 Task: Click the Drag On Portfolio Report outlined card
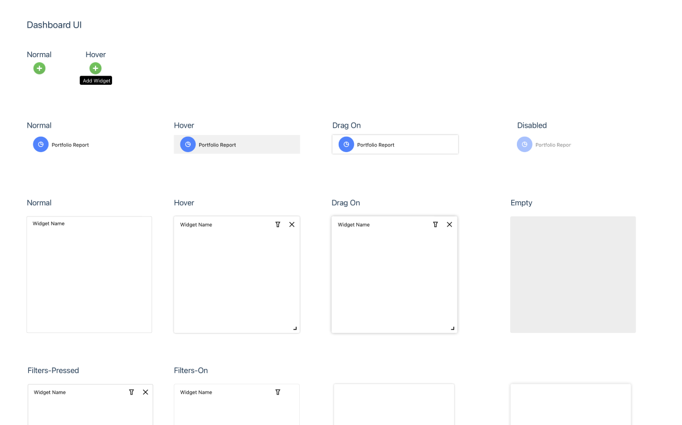395,144
